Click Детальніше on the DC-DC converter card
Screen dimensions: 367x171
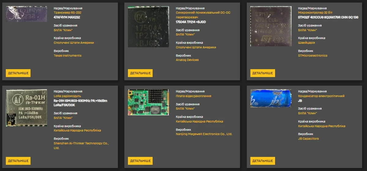140,73
